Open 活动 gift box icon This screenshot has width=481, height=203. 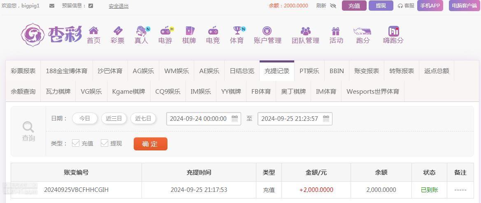[336, 31]
